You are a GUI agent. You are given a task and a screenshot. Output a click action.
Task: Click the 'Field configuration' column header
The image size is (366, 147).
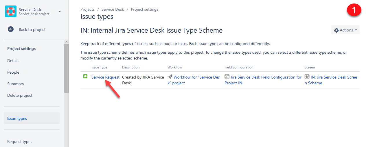[x=239, y=67]
